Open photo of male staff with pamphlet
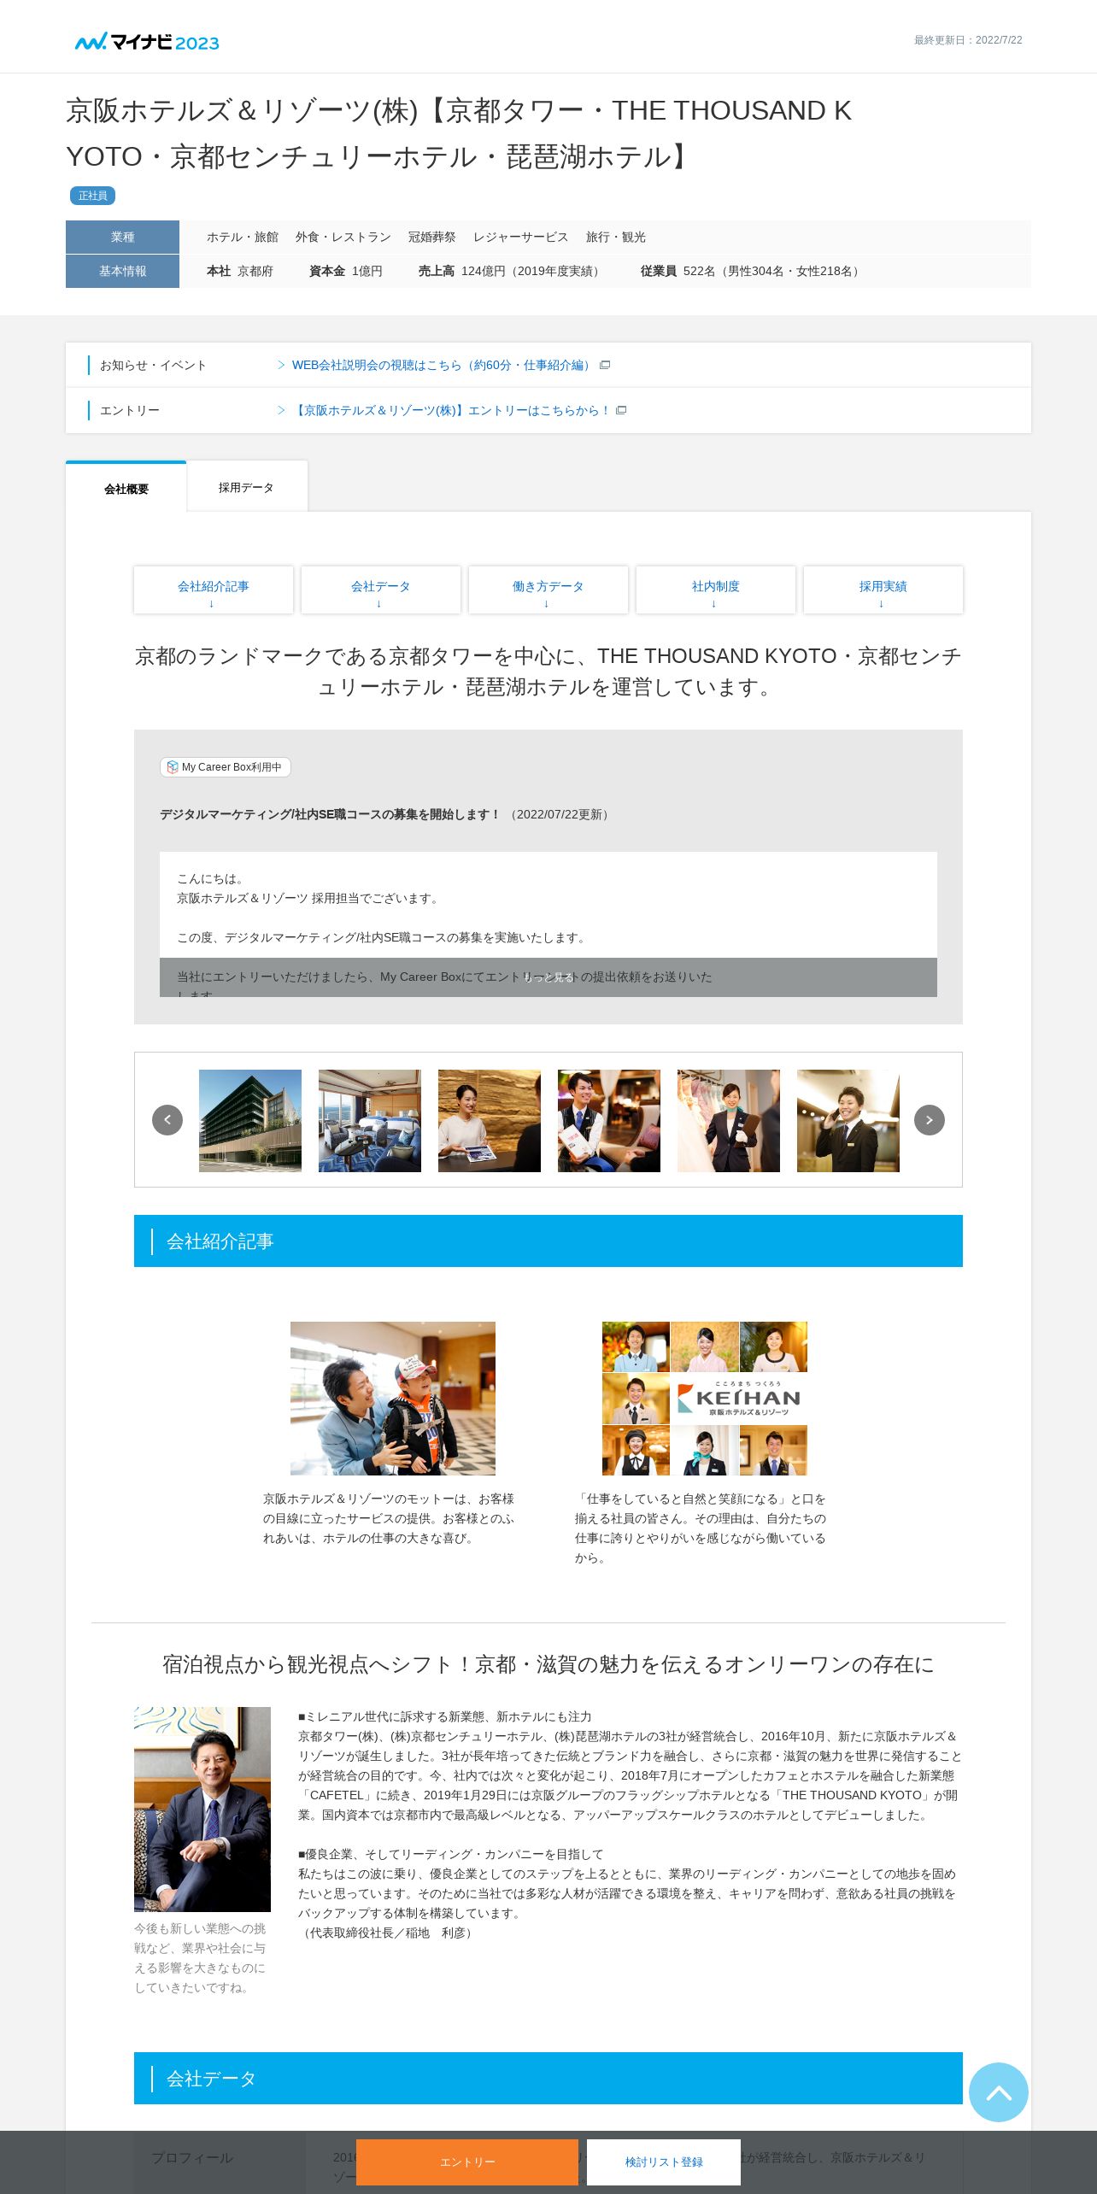1097x2194 pixels. 609,1121
